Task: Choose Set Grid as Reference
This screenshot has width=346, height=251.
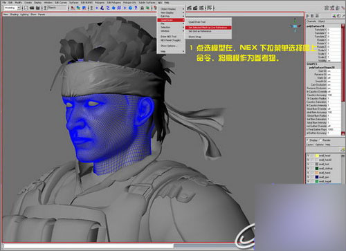Action: point(200,31)
